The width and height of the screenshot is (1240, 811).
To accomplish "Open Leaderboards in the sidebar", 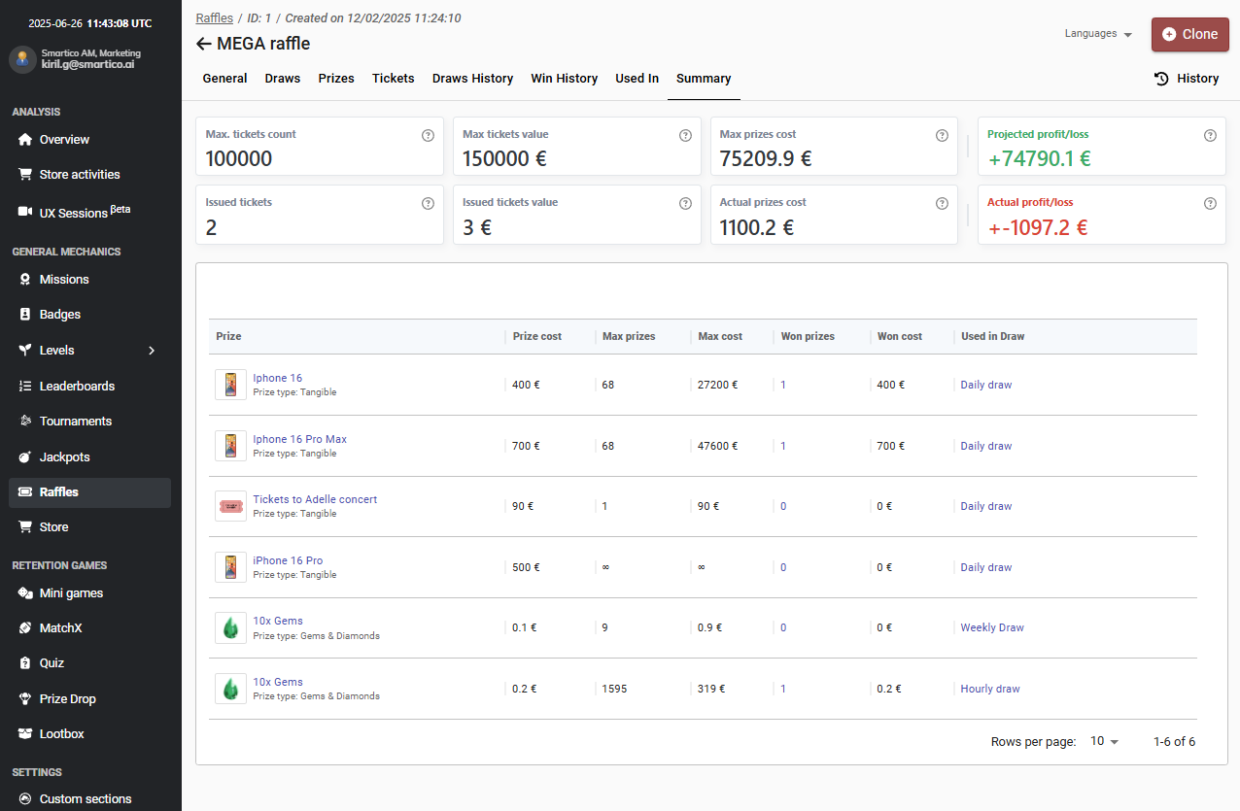I will pos(77,386).
